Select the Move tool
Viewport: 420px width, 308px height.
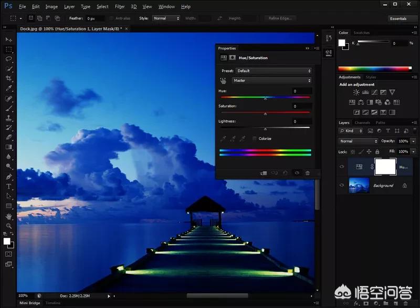click(9, 39)
